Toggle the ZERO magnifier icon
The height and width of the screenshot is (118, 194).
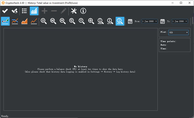tap(120, 21)
